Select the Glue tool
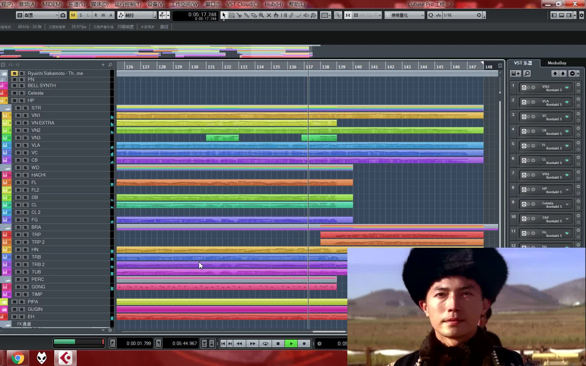Screen dimensions: 586x366 [x=247, y=15]
